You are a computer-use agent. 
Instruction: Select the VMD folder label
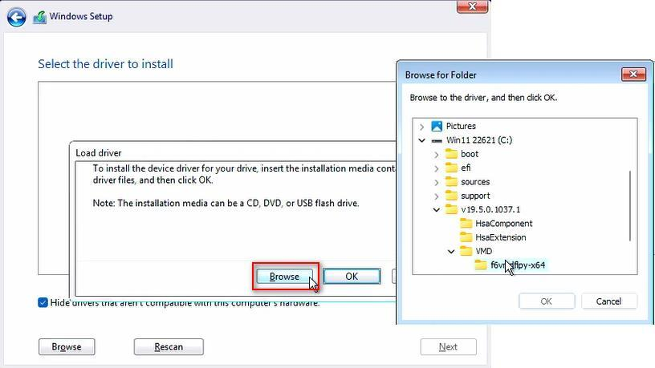484,251
